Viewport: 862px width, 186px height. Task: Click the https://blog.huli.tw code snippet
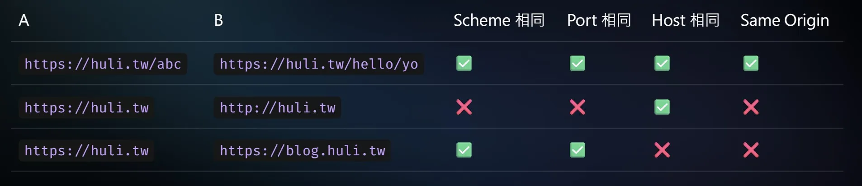[x=302, y=151]
